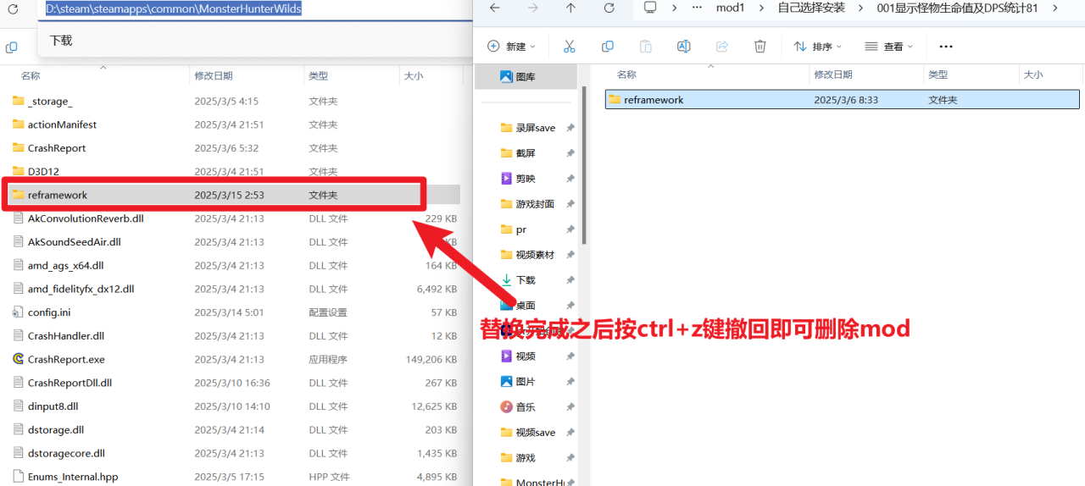Sort right window by 名称 column
1085x486 pixels.
(626, 75)
